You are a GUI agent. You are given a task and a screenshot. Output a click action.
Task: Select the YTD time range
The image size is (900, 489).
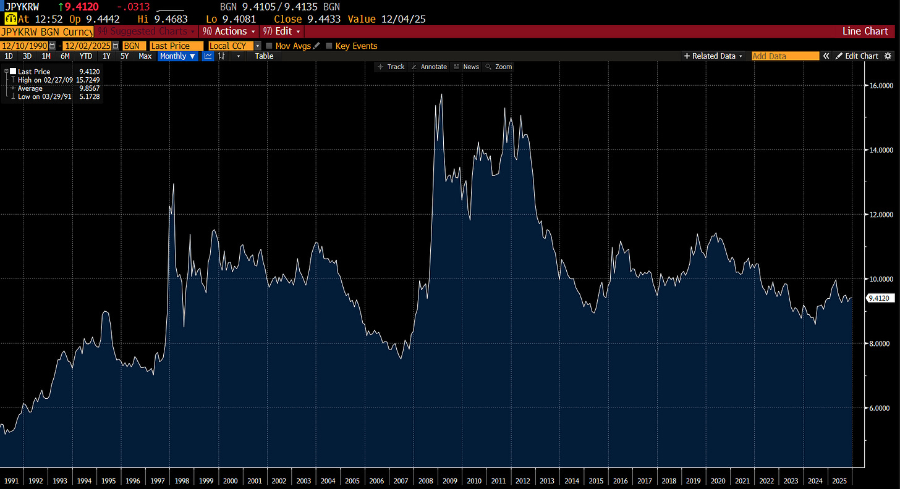(86, 56)
